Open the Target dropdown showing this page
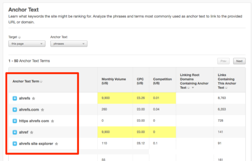 tap(27, 44)
